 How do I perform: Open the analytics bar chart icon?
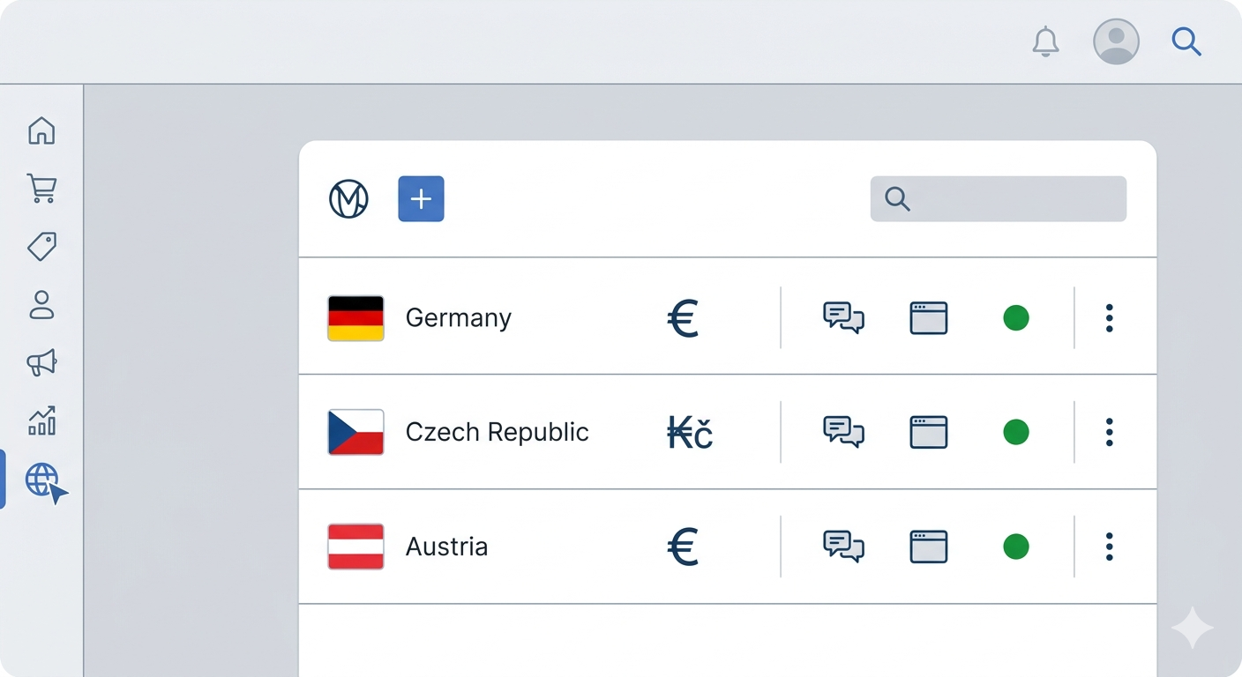[x=41, y=421]
